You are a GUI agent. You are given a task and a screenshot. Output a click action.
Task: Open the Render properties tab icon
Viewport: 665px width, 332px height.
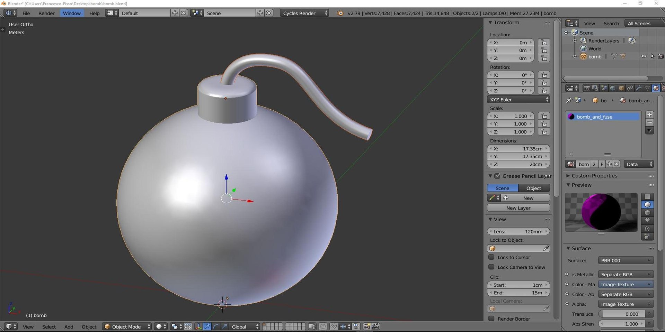click(586, 88)
